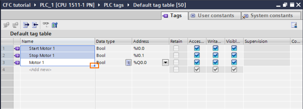This screenshot has width=303, height=109.
Task: Uncheck Accessible checkbox for Stop Motor 1
Action: [x=197, y=55]
